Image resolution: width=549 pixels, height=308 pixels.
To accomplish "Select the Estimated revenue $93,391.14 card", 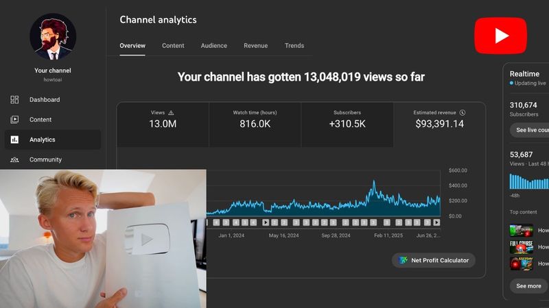I will pyautogui.click(x=439, y=125).
